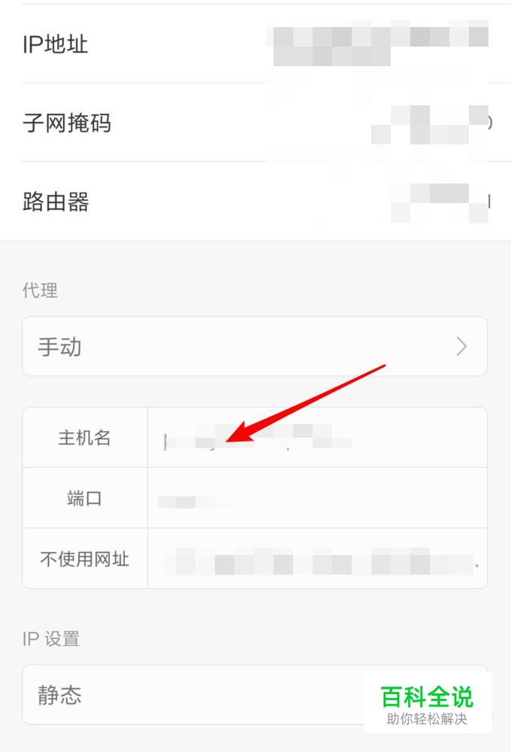Open the 静态 IP settings selector
This screenshot has height=752, width=511.
tap(255, 694)
